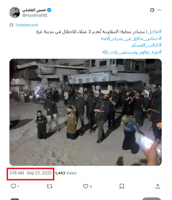Viewport: 172px width, 200px height.
Task: Open the reply comment icon
Action: click(13, 186)
